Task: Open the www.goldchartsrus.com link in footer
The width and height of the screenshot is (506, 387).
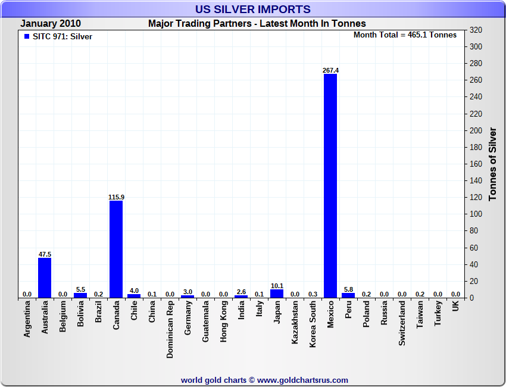Action: [x=302, y=380]
